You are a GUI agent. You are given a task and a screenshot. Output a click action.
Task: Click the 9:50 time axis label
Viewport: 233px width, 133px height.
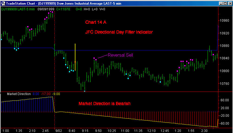click(98, 131)
